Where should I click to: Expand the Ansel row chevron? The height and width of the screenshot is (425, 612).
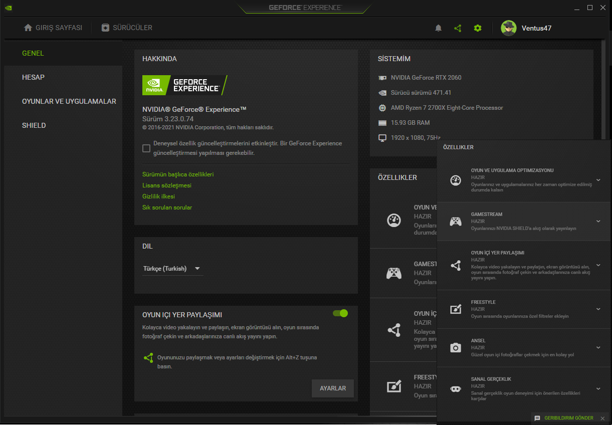[598, 347]
